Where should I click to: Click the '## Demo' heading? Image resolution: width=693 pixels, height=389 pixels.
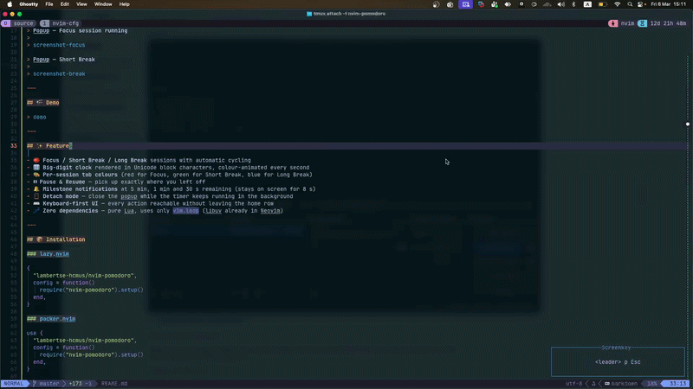pyautogui.click(x=42, y=103)
